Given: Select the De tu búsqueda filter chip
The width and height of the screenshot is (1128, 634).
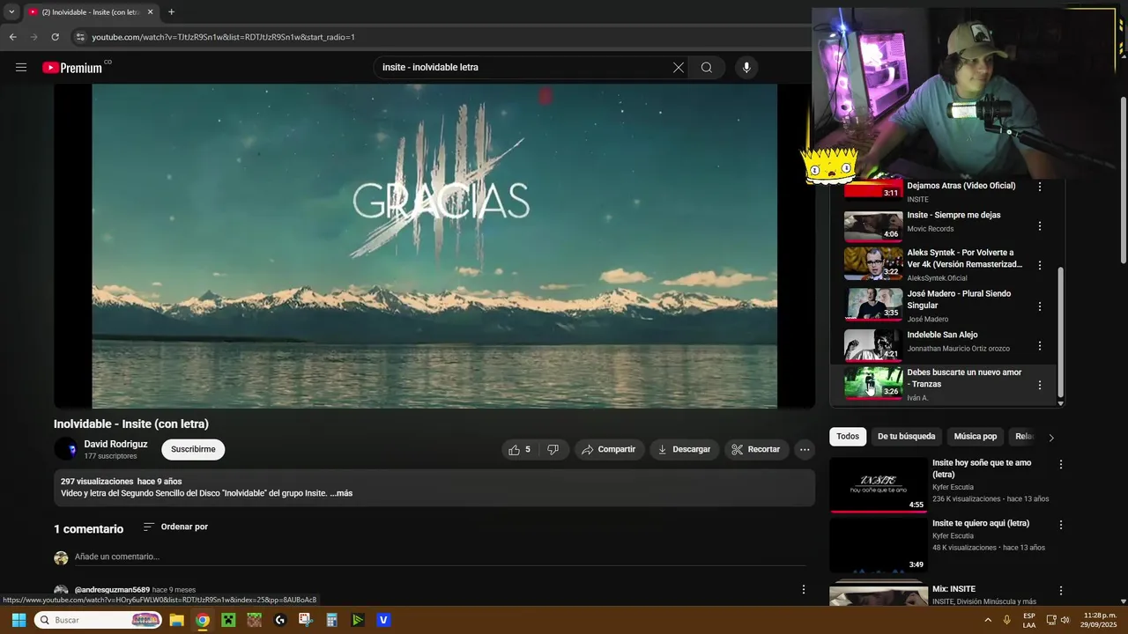Looking at the screenshot, I should click(x=906, y=437).
